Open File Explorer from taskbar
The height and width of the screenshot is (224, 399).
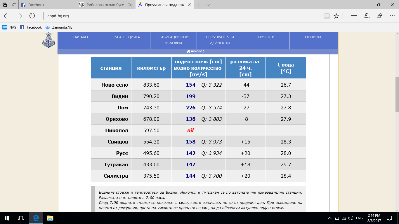(50, 218)
